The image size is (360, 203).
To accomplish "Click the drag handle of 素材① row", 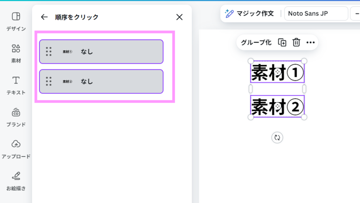I will click(49, 52).
